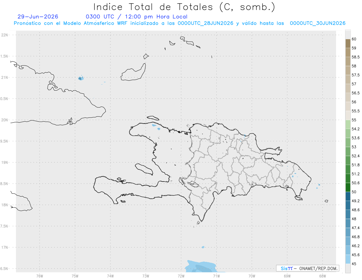This screenshot has width=362, height=280.
Task: Pick the legend swatch between 58.5 and 58
Action: (348, 61)
